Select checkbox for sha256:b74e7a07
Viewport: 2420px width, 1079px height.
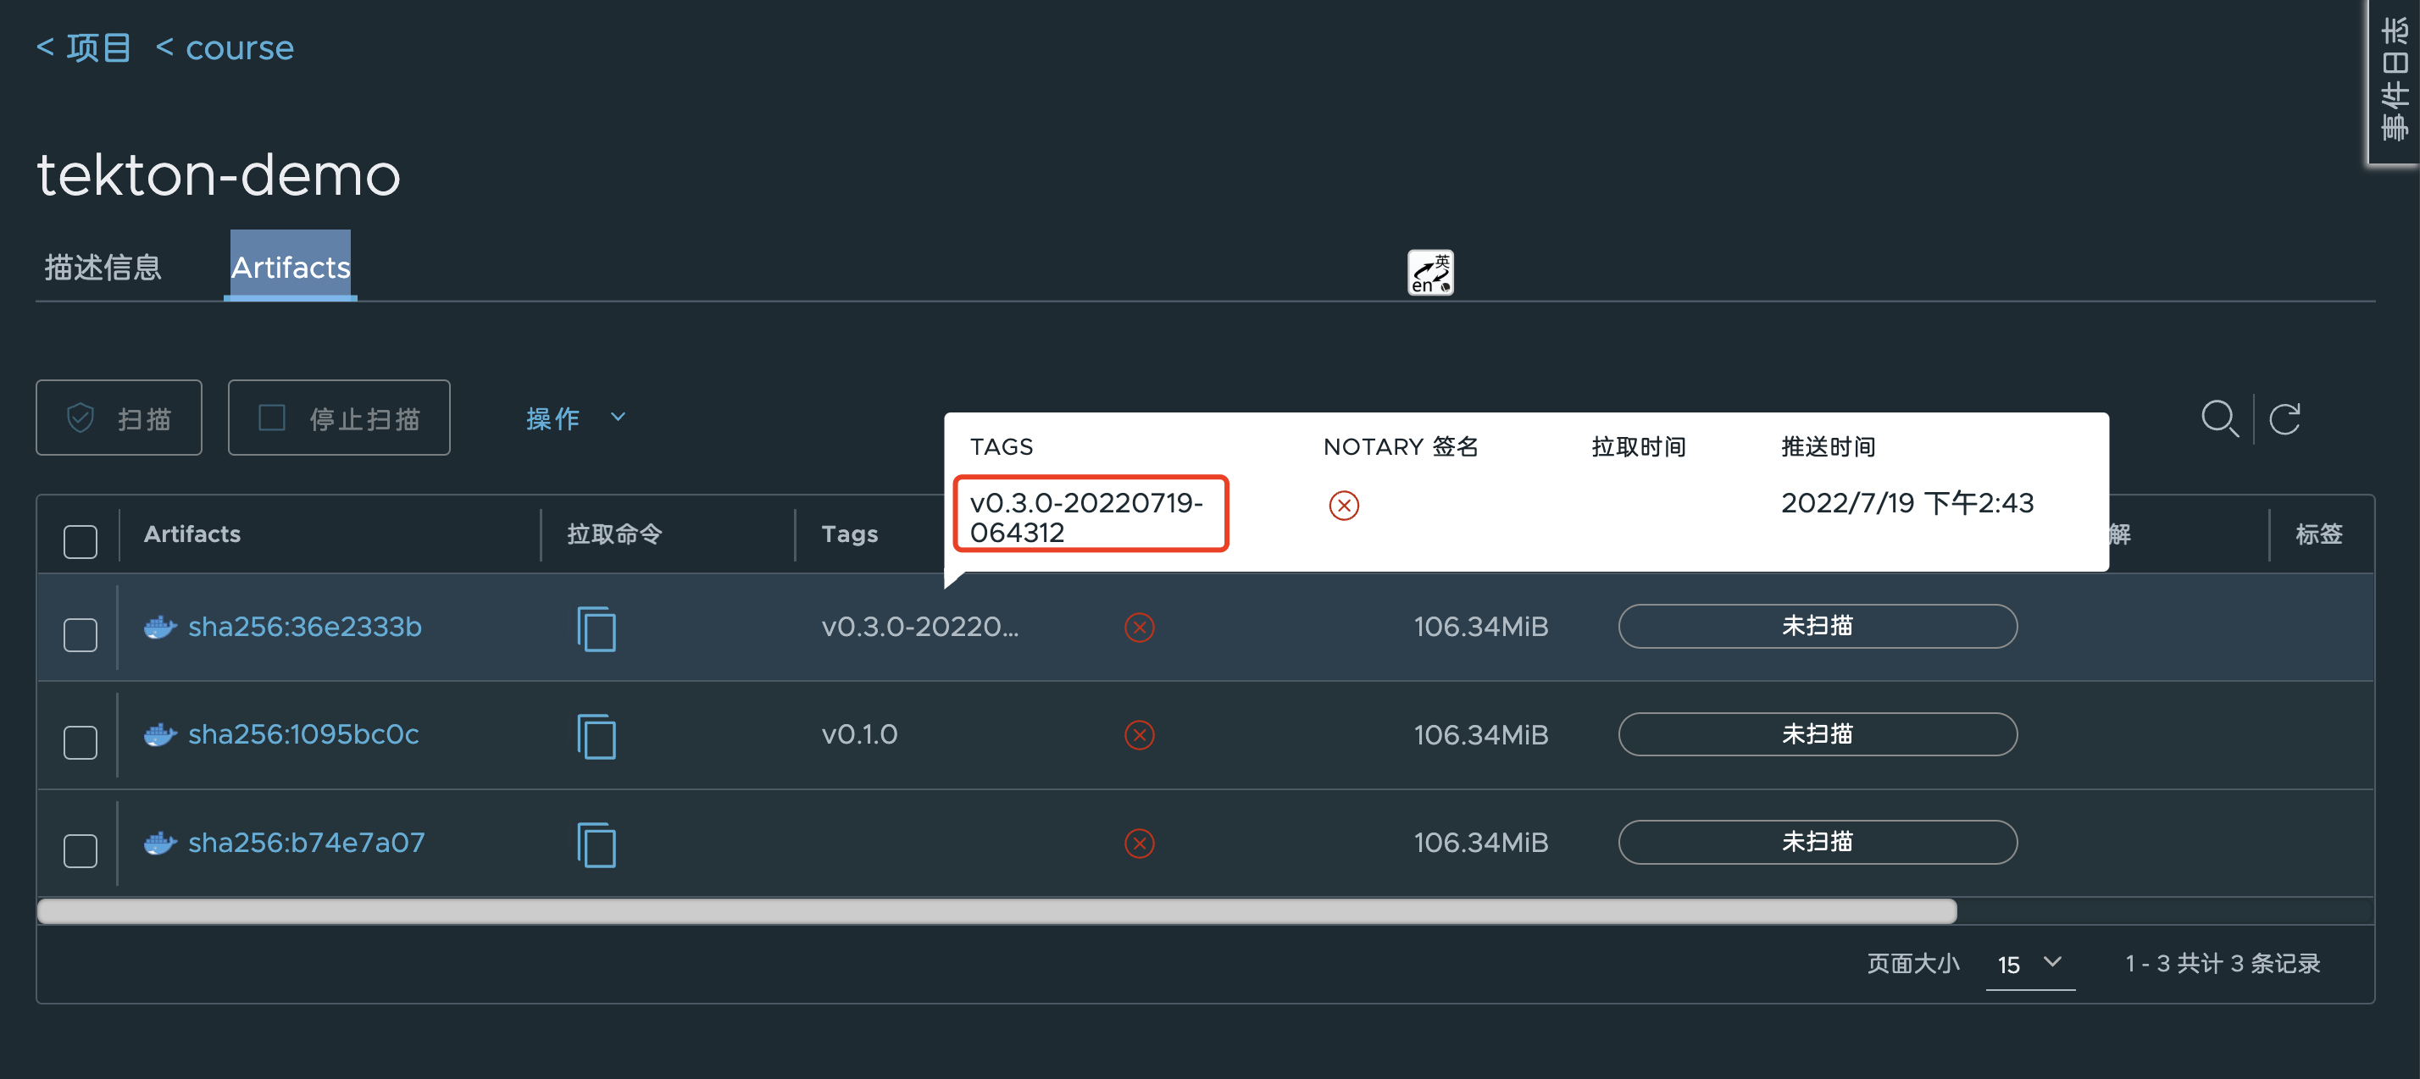80,849
